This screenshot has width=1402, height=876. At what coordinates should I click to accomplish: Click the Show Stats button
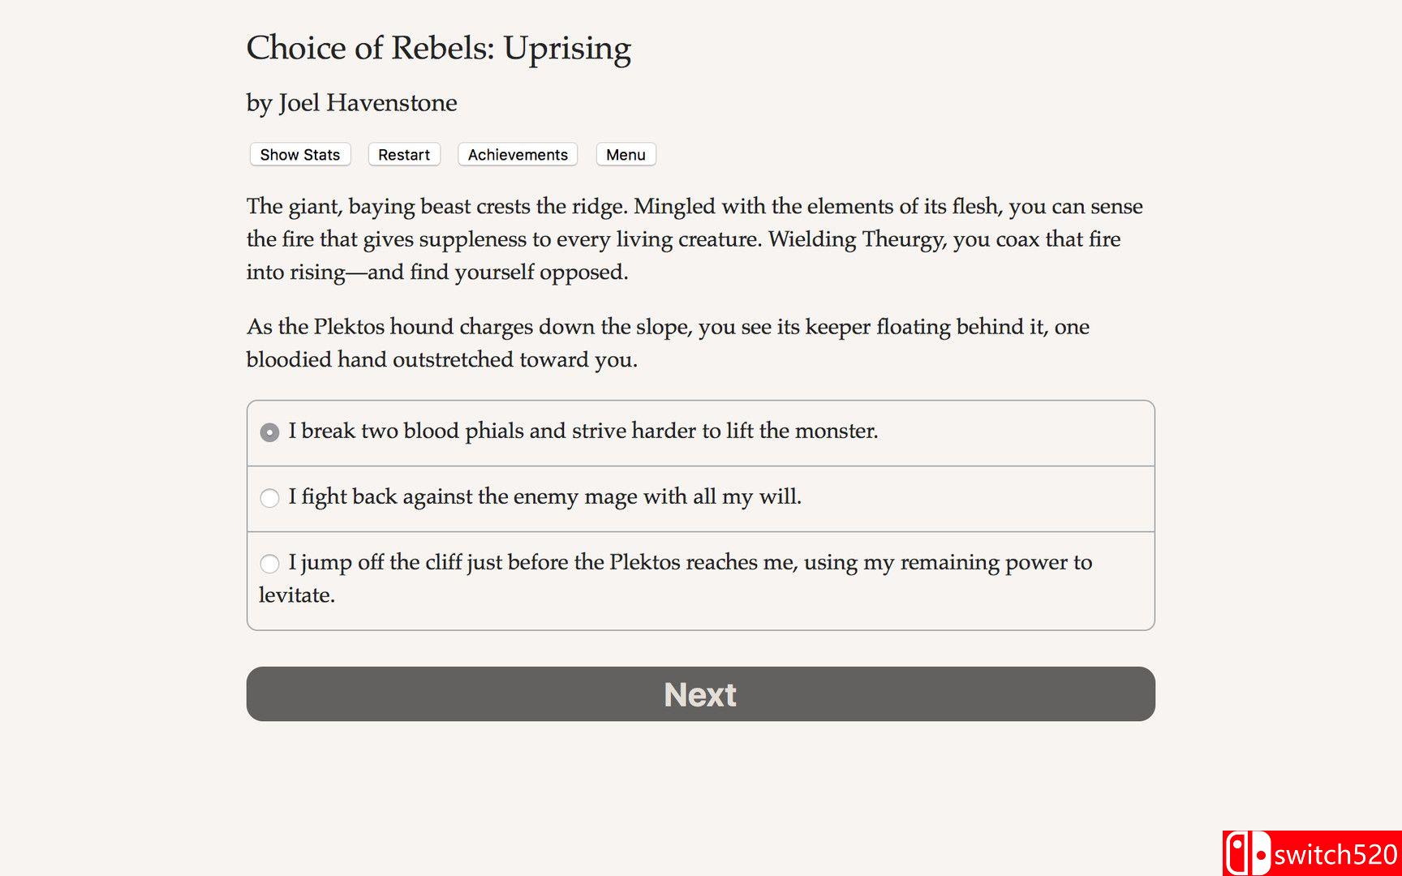[x=299, y=154]
